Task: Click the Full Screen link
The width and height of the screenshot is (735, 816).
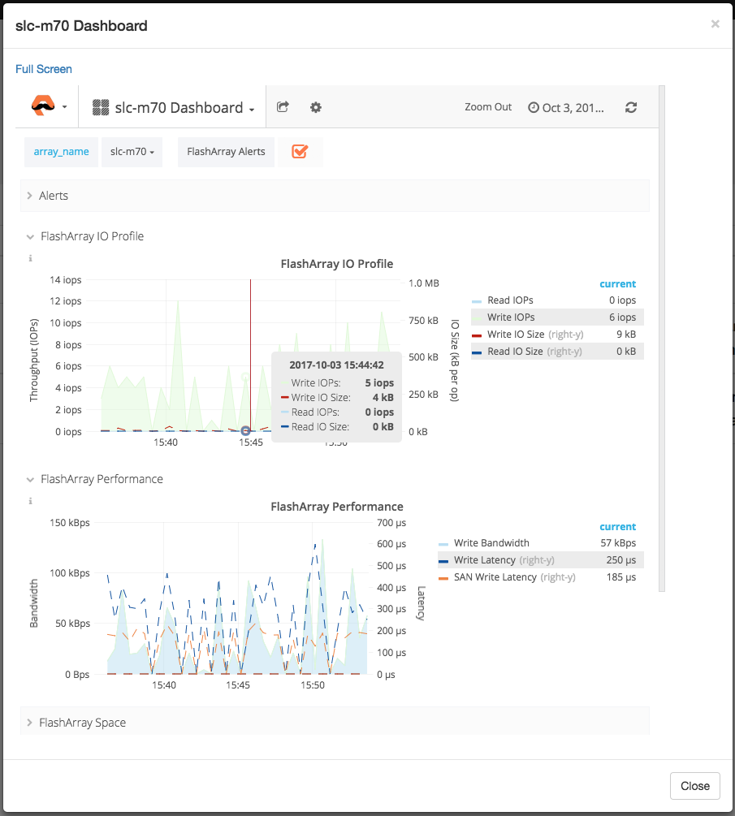Action: tap(44, 69)
